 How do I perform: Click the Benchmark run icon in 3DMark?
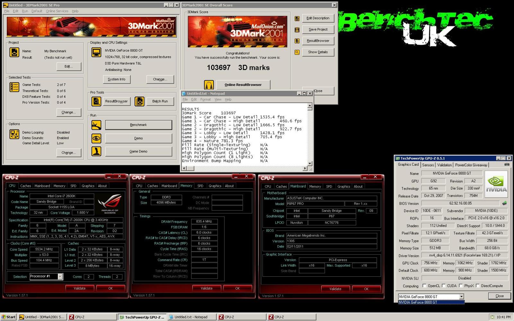[x=96, y=125]
